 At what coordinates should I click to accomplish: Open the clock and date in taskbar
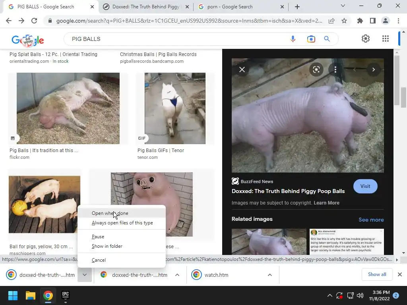pos(379,295)
